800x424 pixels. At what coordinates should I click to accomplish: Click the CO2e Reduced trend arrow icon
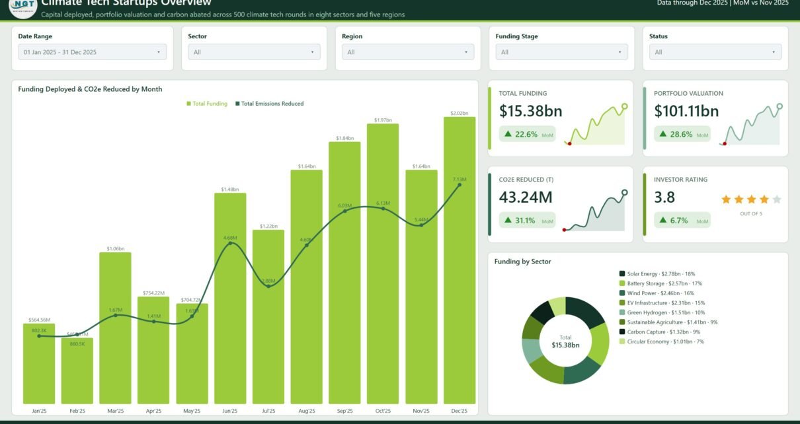(508, 220)
